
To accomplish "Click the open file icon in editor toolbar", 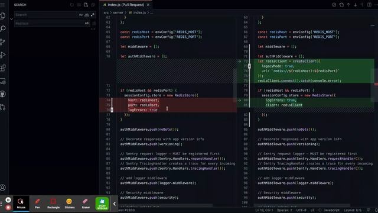I will click(341, 5).
